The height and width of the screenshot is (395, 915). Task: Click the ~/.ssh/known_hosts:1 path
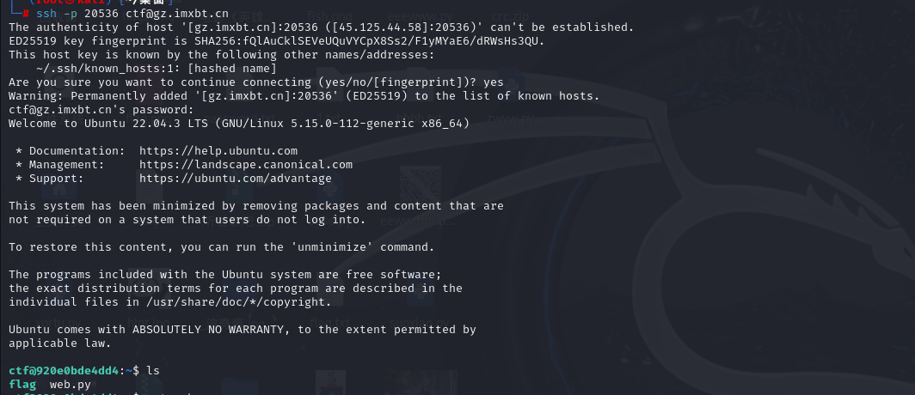108,69
